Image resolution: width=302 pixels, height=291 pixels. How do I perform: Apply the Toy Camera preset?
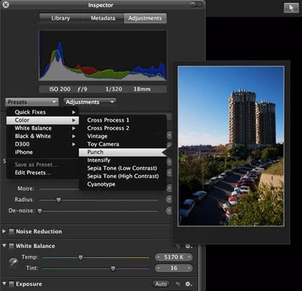[x=123, y=144]
